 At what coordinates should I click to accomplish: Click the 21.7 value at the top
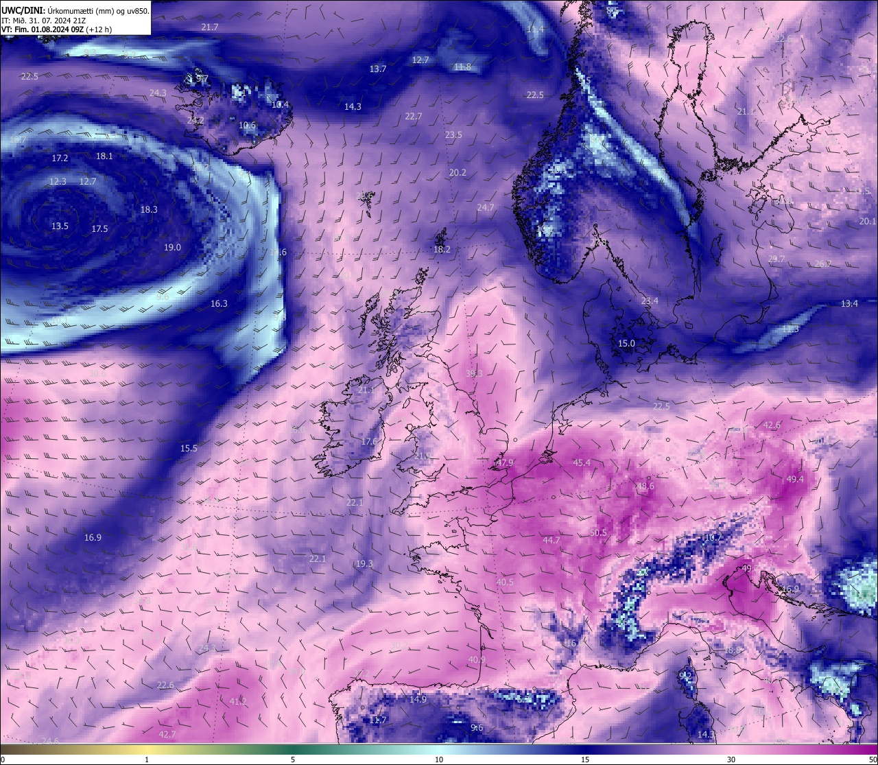210,27
